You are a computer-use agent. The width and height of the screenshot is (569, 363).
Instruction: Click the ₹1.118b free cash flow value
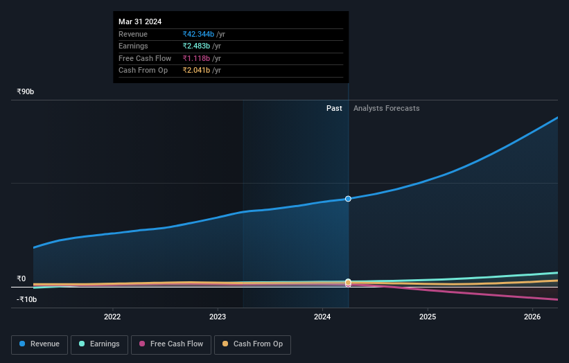(196, 58)
